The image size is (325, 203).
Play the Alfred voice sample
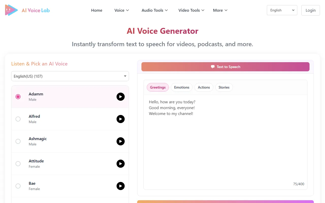[x=121, y=119]
